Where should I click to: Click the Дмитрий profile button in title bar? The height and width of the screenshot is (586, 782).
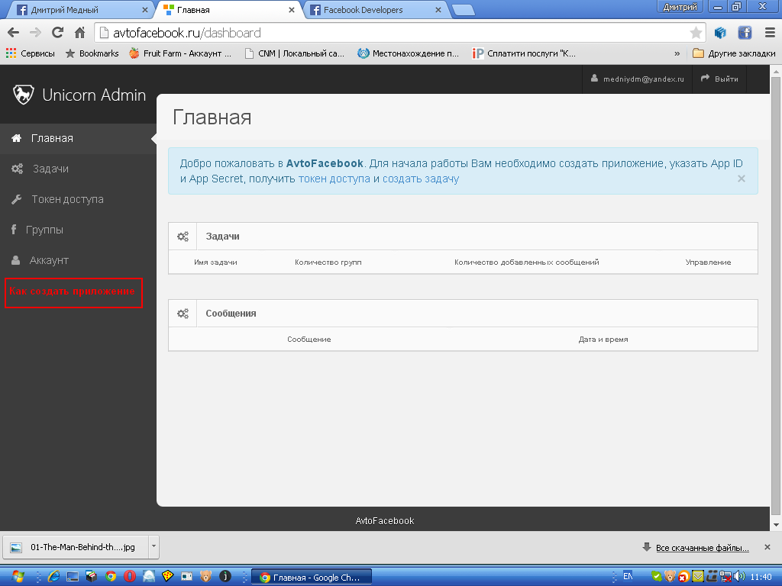(x=680, y=6)
